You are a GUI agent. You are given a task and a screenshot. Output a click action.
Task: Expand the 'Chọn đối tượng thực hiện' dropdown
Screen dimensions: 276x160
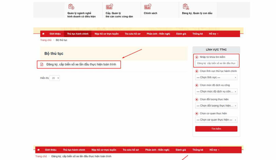pyautogui.click(x=216, y=106)
